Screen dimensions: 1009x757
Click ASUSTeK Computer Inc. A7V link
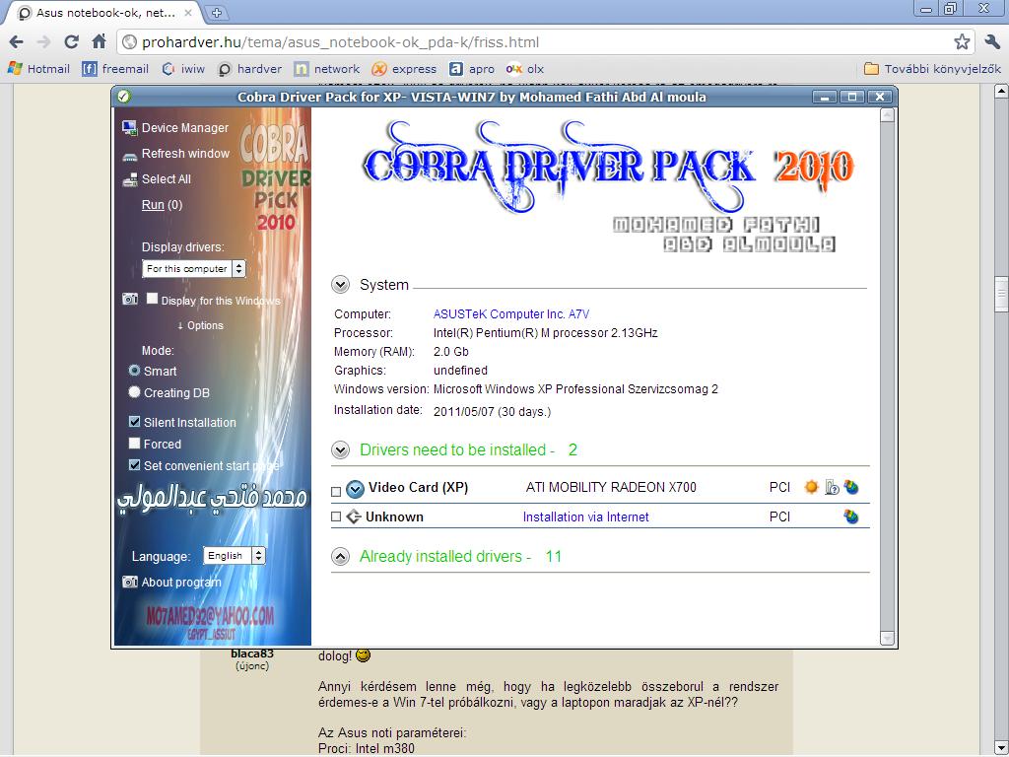[x=511, y=314]
